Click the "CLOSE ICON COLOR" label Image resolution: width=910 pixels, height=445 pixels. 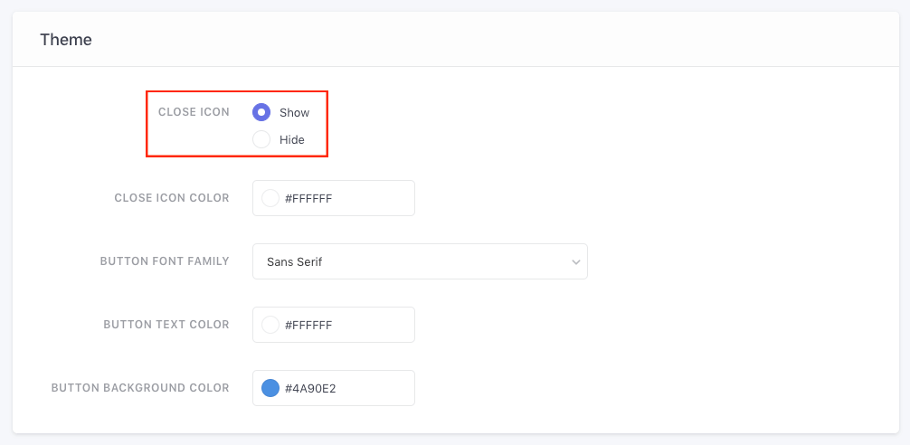coord(172,198)
